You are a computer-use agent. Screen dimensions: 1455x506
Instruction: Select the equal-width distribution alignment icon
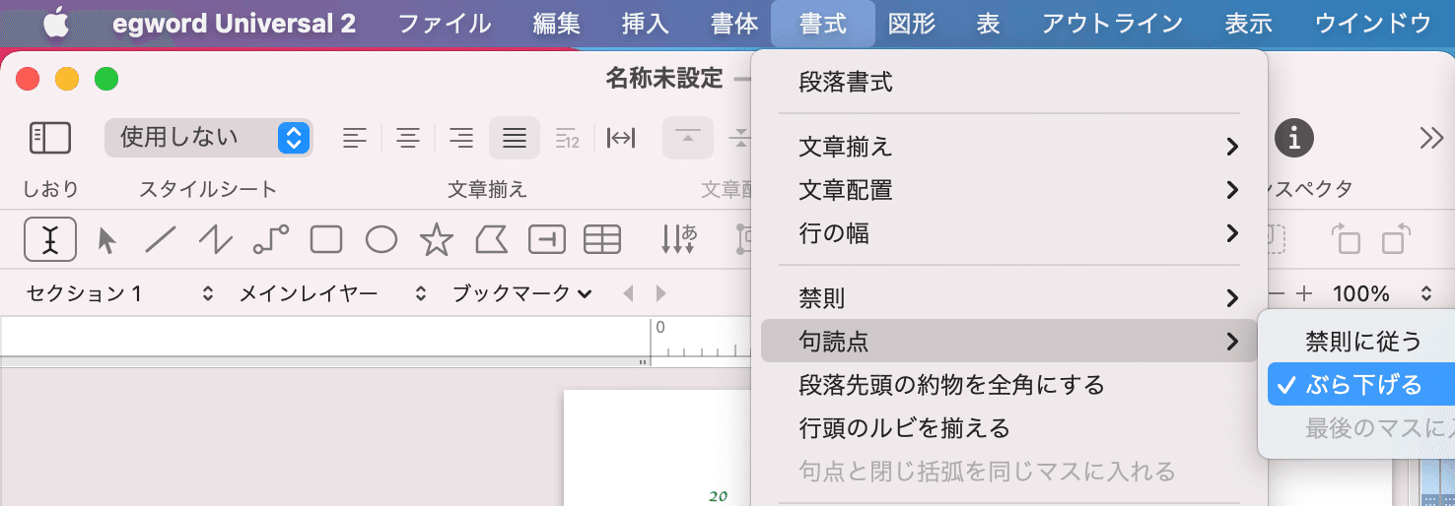[x=620, y=138]
